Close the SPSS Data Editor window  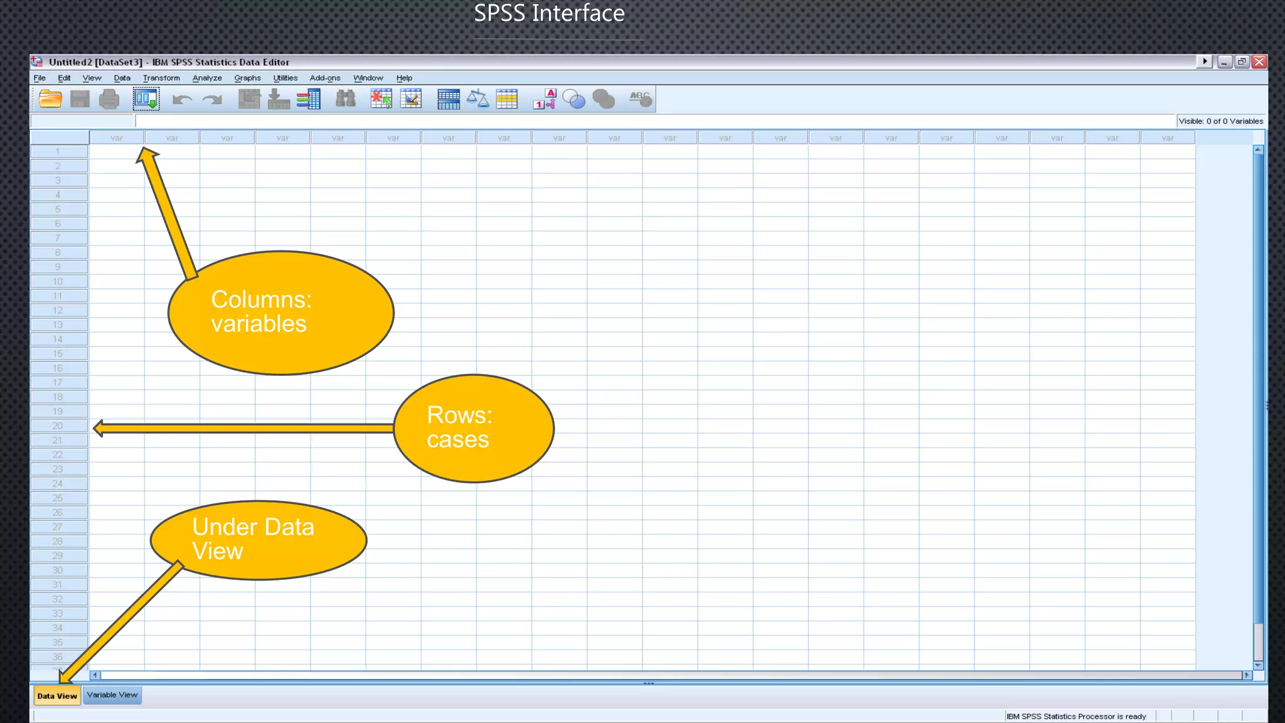pos(1259,62)
